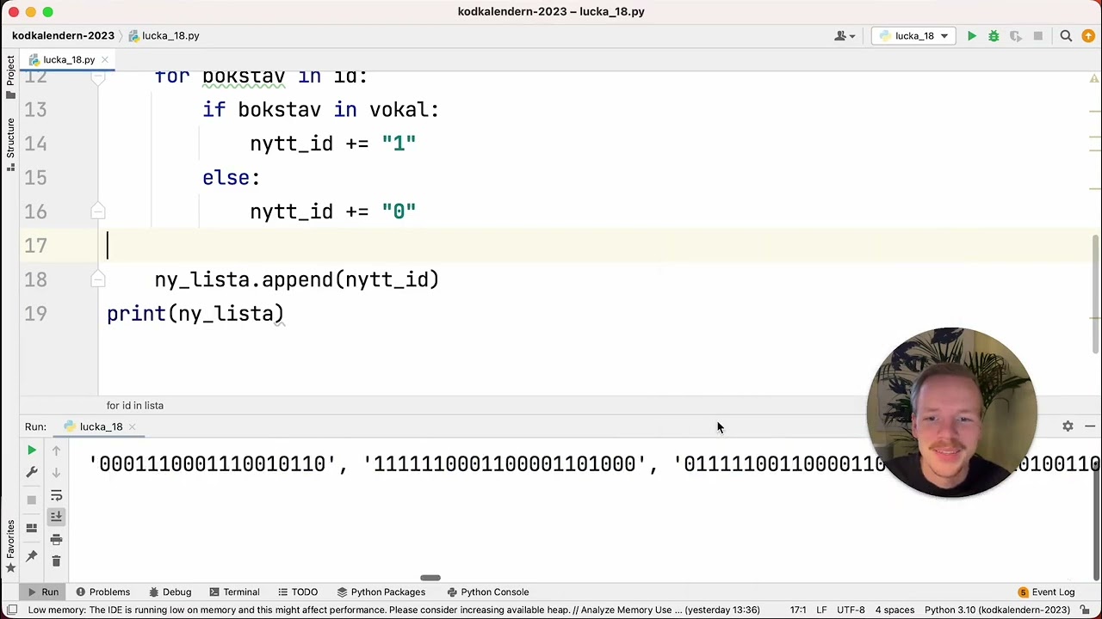Jump up the stack trace arrow
The image size is (1102, 619).
pyautogui.click(x=56, y=450)
